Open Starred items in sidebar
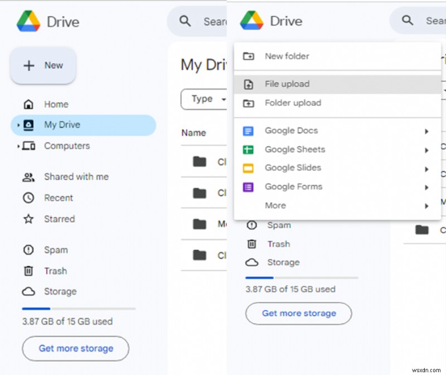446x375 pixels. [49, 219]
